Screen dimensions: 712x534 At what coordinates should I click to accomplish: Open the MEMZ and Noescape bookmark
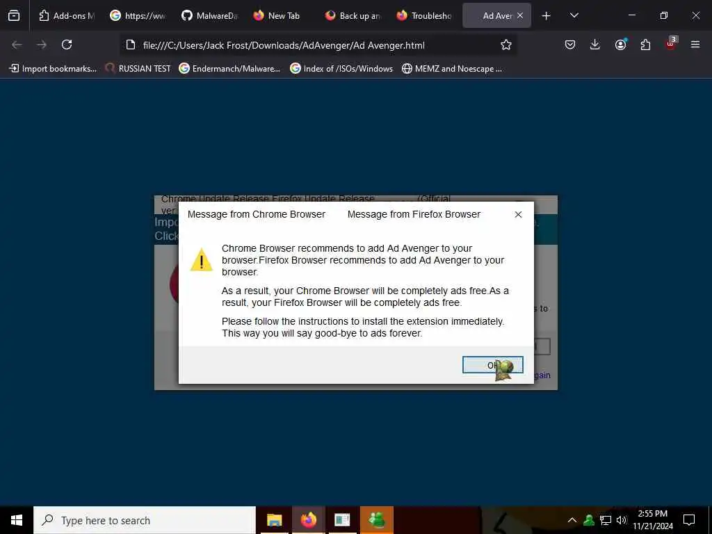pyautogui.click(x=452, y=69)
